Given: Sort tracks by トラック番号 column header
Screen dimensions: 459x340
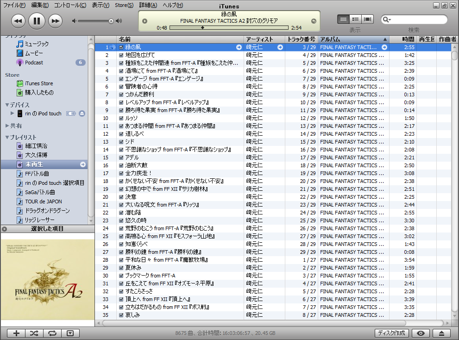Looking at the screenshot, I should click(301, 39).
